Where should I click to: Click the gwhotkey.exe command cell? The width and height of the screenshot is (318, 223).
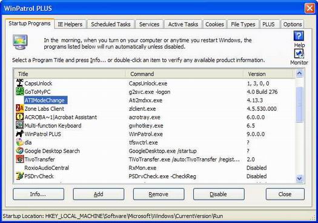[x=146, y=125]
